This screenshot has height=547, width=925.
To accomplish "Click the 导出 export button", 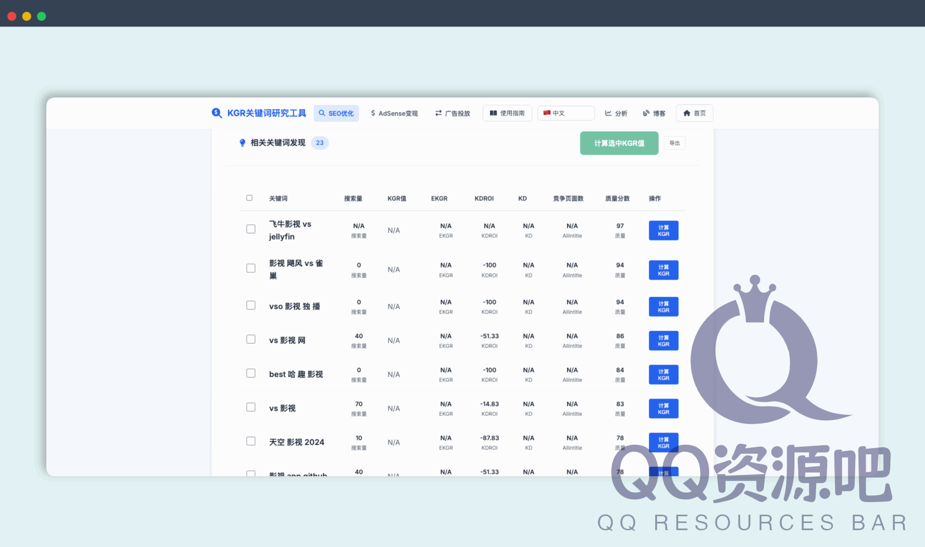I will pyautogui.click(x=674, y=143).
